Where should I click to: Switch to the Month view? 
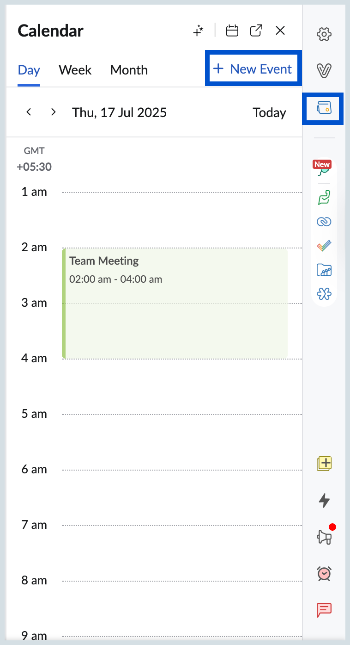[129, 69]
